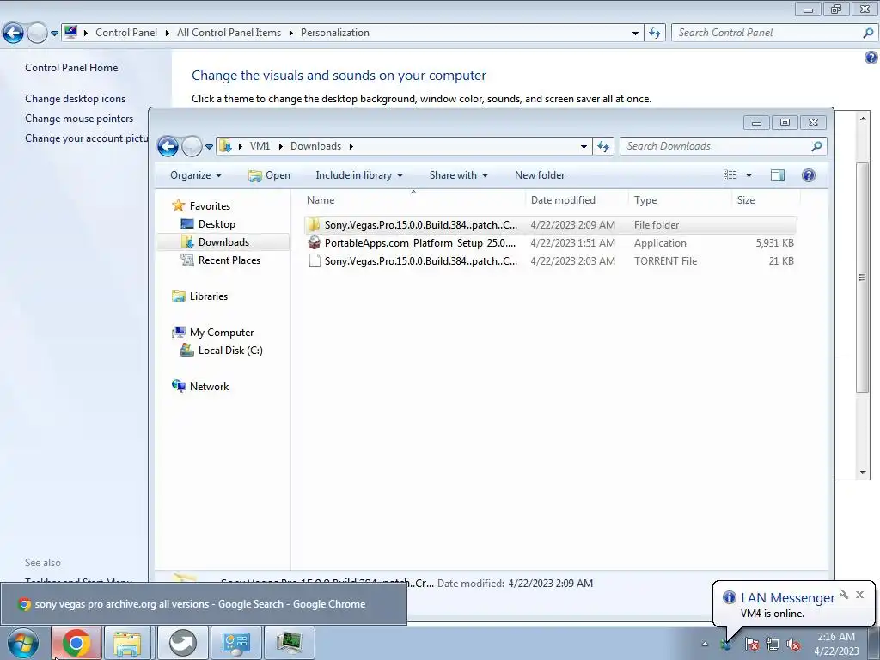Click the taskbar clock showing 2:16 AM

836,644
